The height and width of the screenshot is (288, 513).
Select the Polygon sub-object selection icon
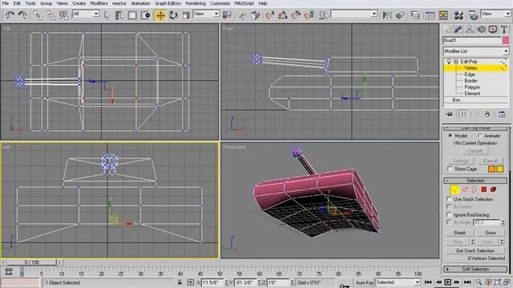484,190
